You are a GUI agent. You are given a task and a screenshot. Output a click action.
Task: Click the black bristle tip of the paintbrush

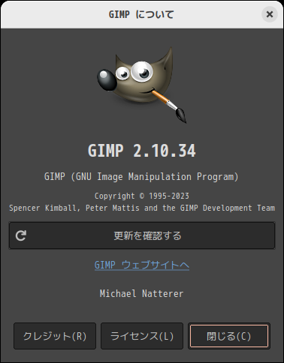pyautogui.click(x=181, y=115)
